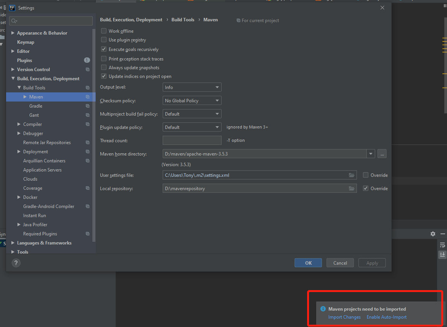Expand the Appearance & Behavior node
The width and height of the screenshot is (447, 327).
pos(13,33)
